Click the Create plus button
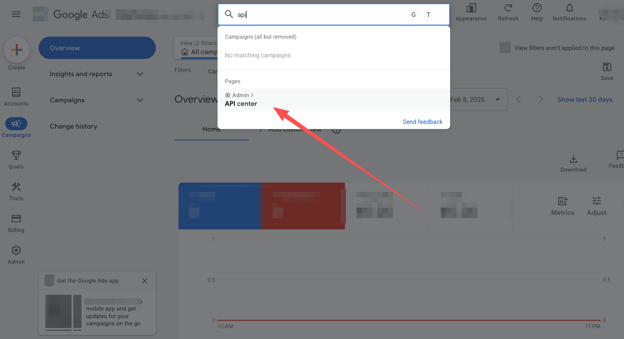This screenshot has height=339, width=624. [x=16, y=50]
